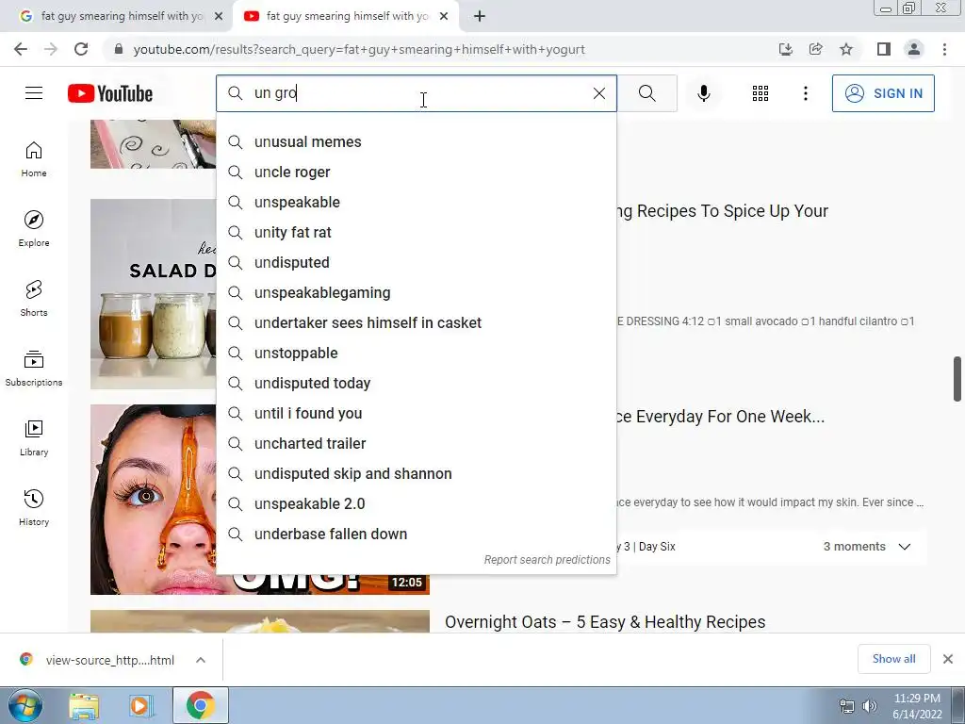Close the YouTube tab
The width and height of the screenshot is (965, 724).
tap(444, 16)
